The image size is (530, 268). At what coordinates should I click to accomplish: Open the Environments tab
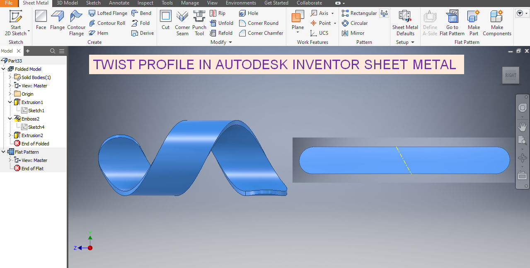pyautogui.click(x=241, y=3)
